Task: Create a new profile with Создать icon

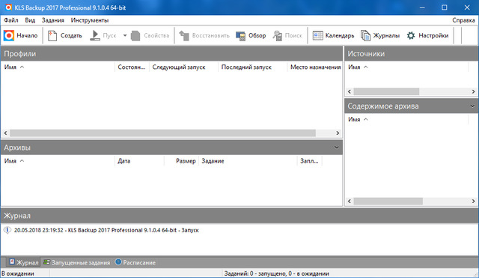Action: click(x=52, y=35)
